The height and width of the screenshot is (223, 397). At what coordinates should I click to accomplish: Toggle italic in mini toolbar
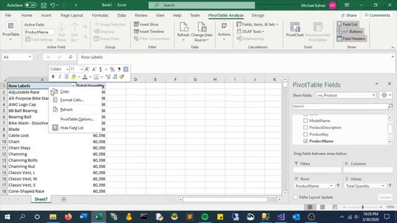(60, 77)
